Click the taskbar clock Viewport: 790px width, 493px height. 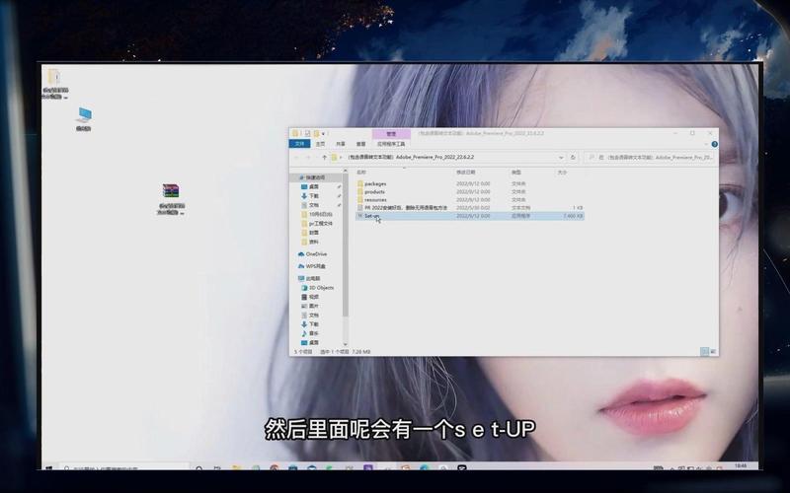pos(740,466)
